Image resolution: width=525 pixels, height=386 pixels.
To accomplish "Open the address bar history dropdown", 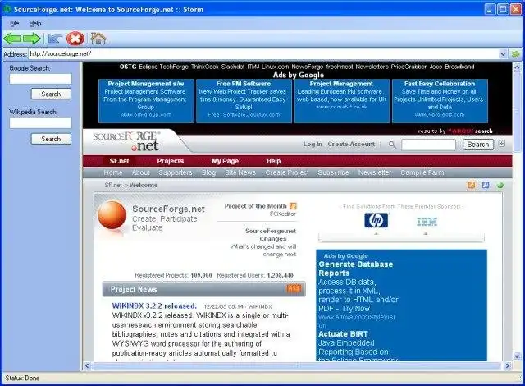I will click(503, 54).
